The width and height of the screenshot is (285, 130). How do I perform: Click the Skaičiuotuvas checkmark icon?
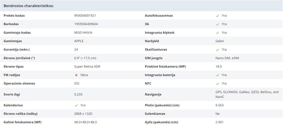[x=217, y=50]
